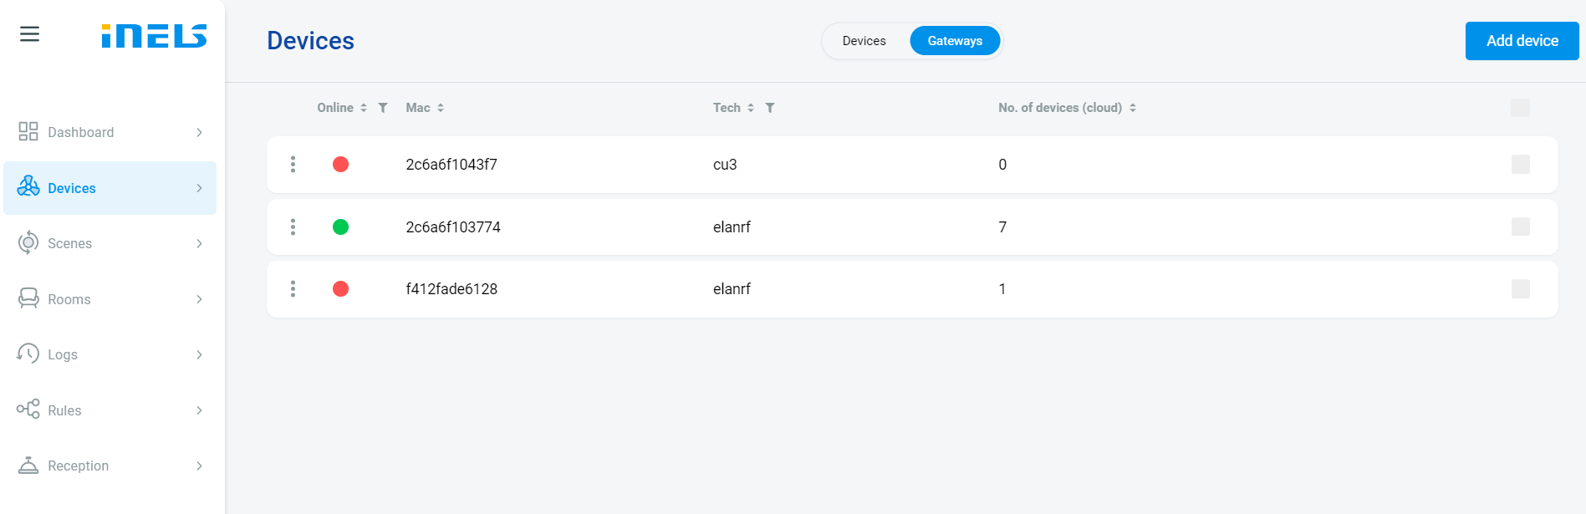Viewport: 1586px width, 514px height.
Task: Tick the checkbox for gateway 2c6a6f1043f7
Action: click(x=1520, y=165)
